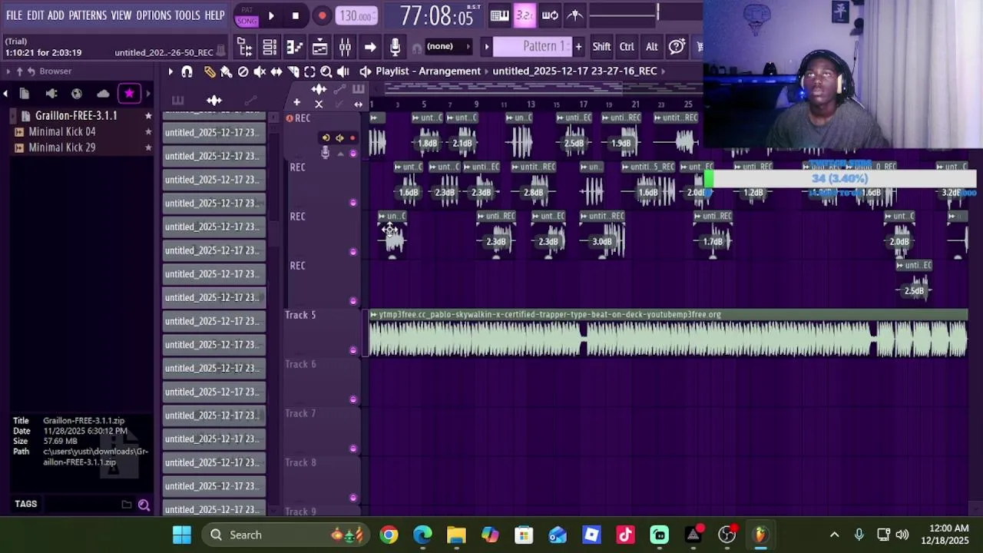Open the Mixer icon

coord(345,48)
